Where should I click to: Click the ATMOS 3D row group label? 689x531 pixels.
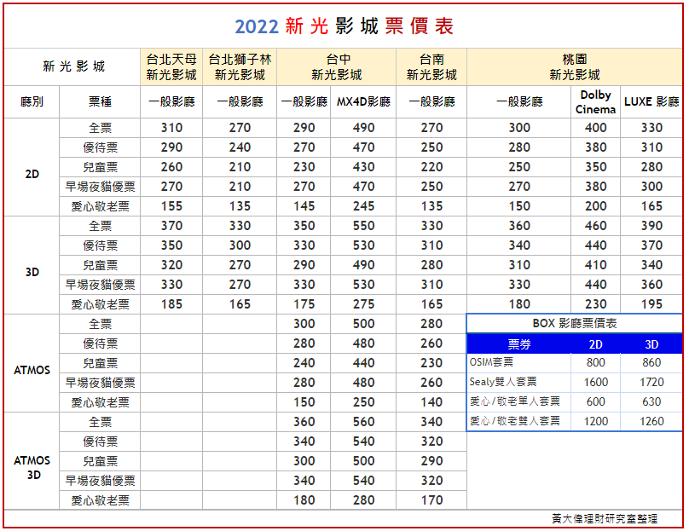pyautogui.click(x=32, y=467)
